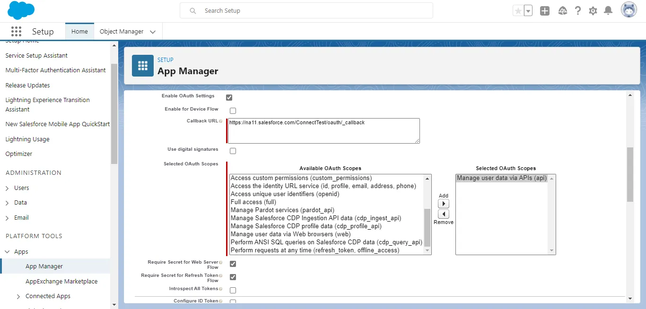Click the favorites star icon
The image size is (646, 309).
click(518, 11)
